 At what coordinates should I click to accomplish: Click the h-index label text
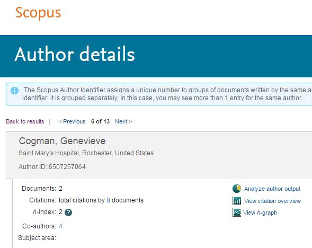(44, 212)
